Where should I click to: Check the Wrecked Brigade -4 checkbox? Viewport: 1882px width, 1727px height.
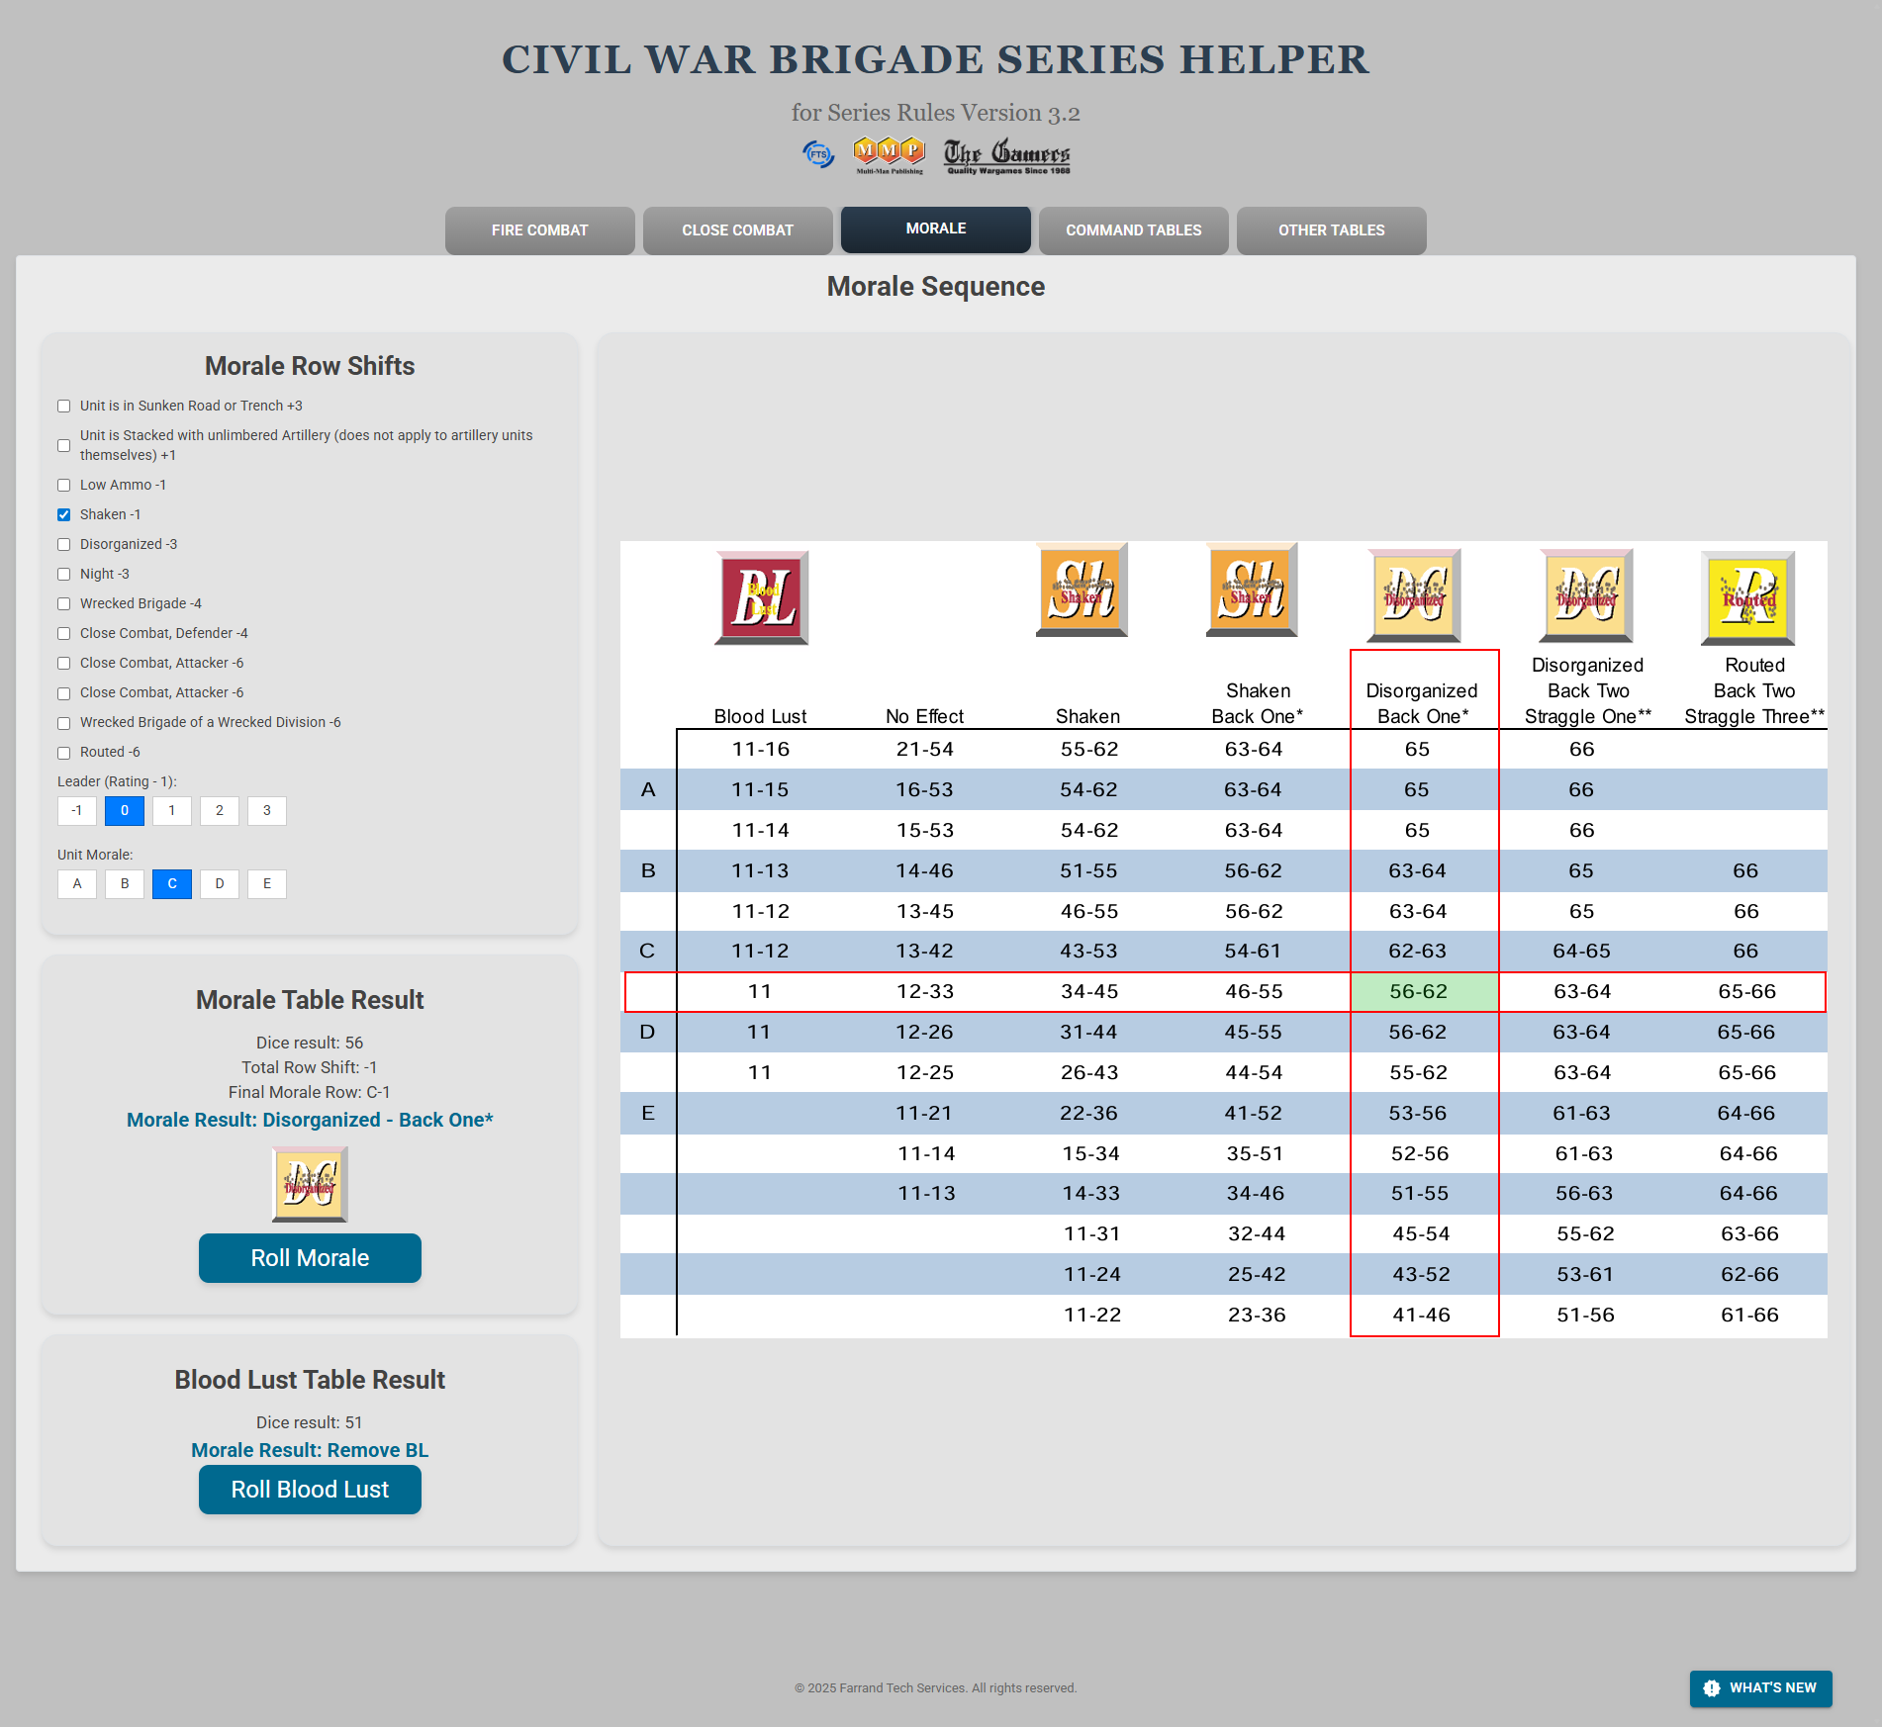(x=64, y=604)
